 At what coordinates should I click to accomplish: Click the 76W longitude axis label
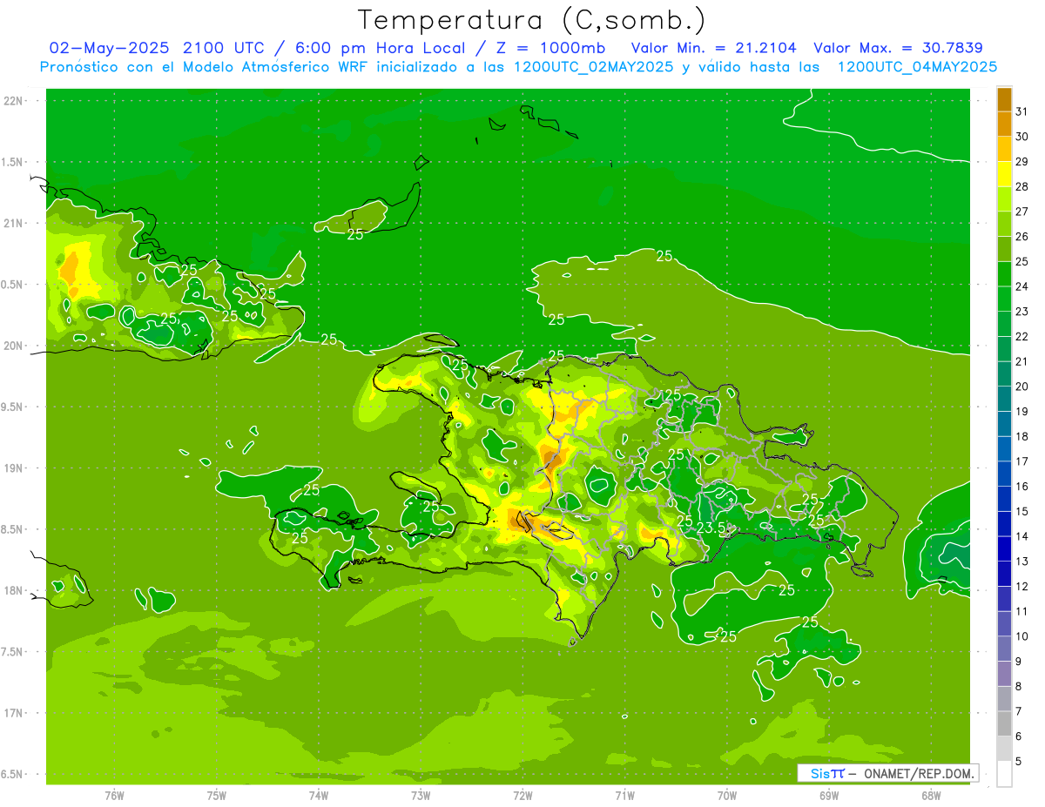click(114, 795)
